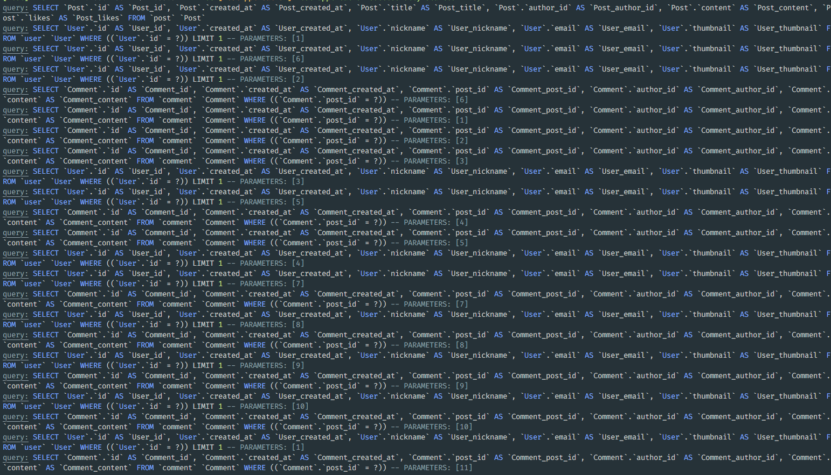Click PARAMETERS: [1] on the Comment post_id query
Viewport: 831px width, 475px height.
[436, 120]
